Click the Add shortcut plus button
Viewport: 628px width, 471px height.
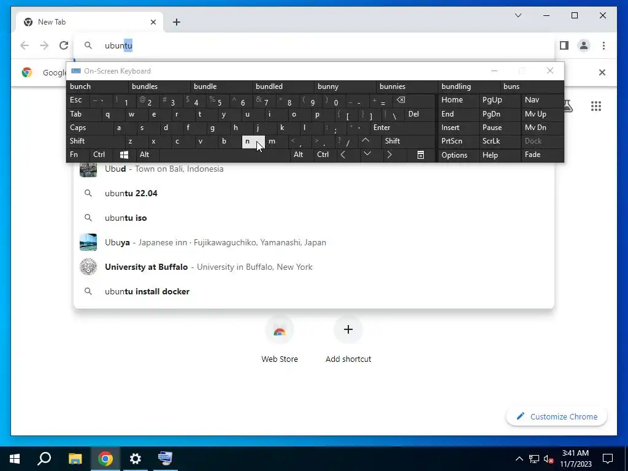348,329
